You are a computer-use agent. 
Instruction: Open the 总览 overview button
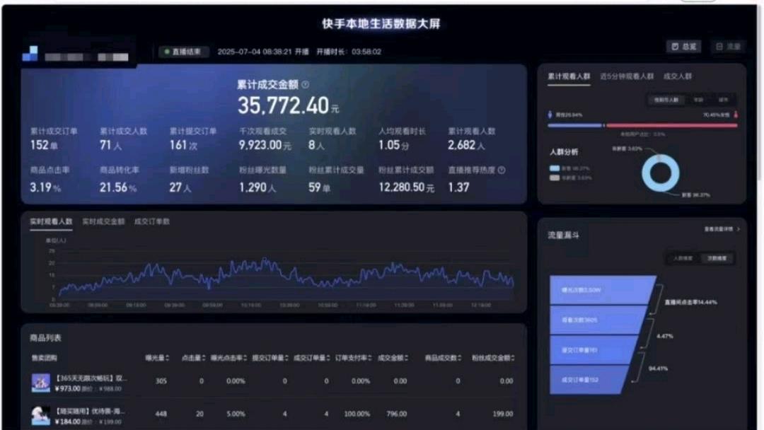click(683, 47)
